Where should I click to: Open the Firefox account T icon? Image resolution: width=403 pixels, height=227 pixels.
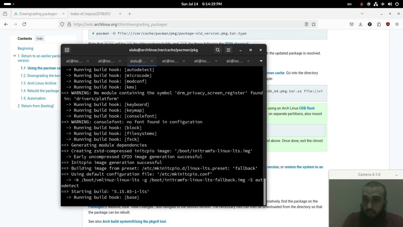tap(370, 24)
